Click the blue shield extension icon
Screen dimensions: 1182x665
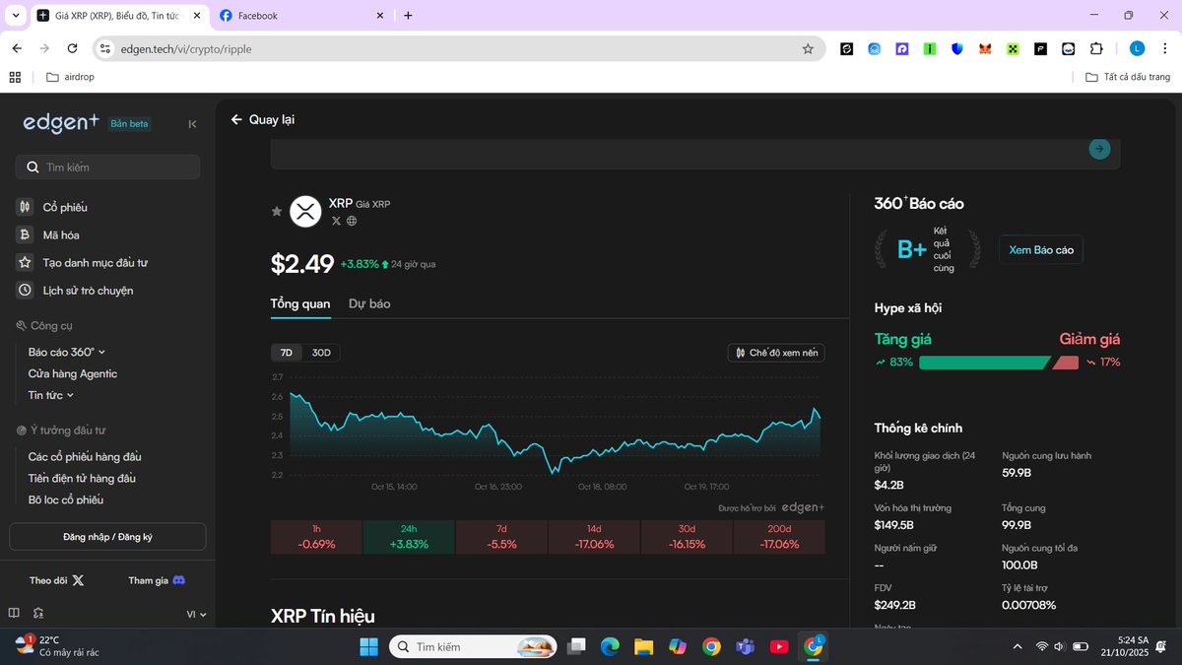click(x=957, y=48)
